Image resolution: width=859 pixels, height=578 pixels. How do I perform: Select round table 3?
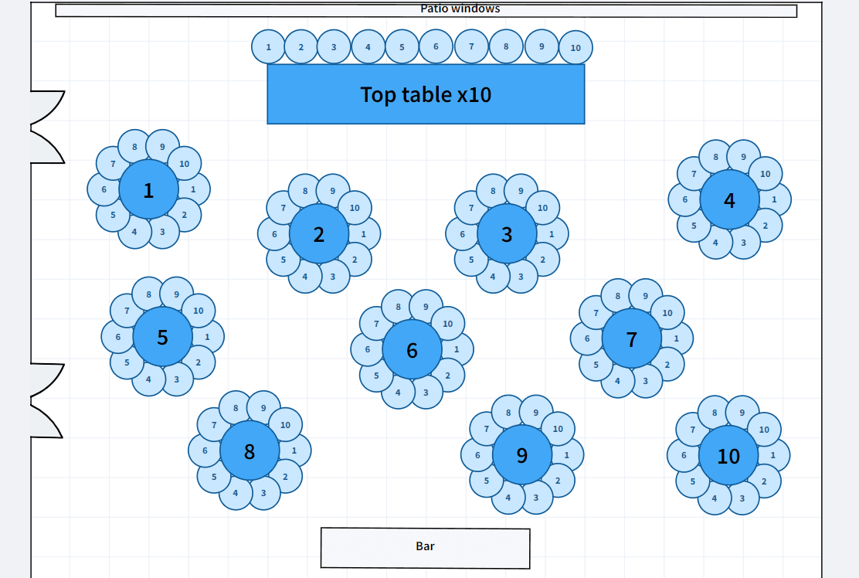[x=507, y=234]
